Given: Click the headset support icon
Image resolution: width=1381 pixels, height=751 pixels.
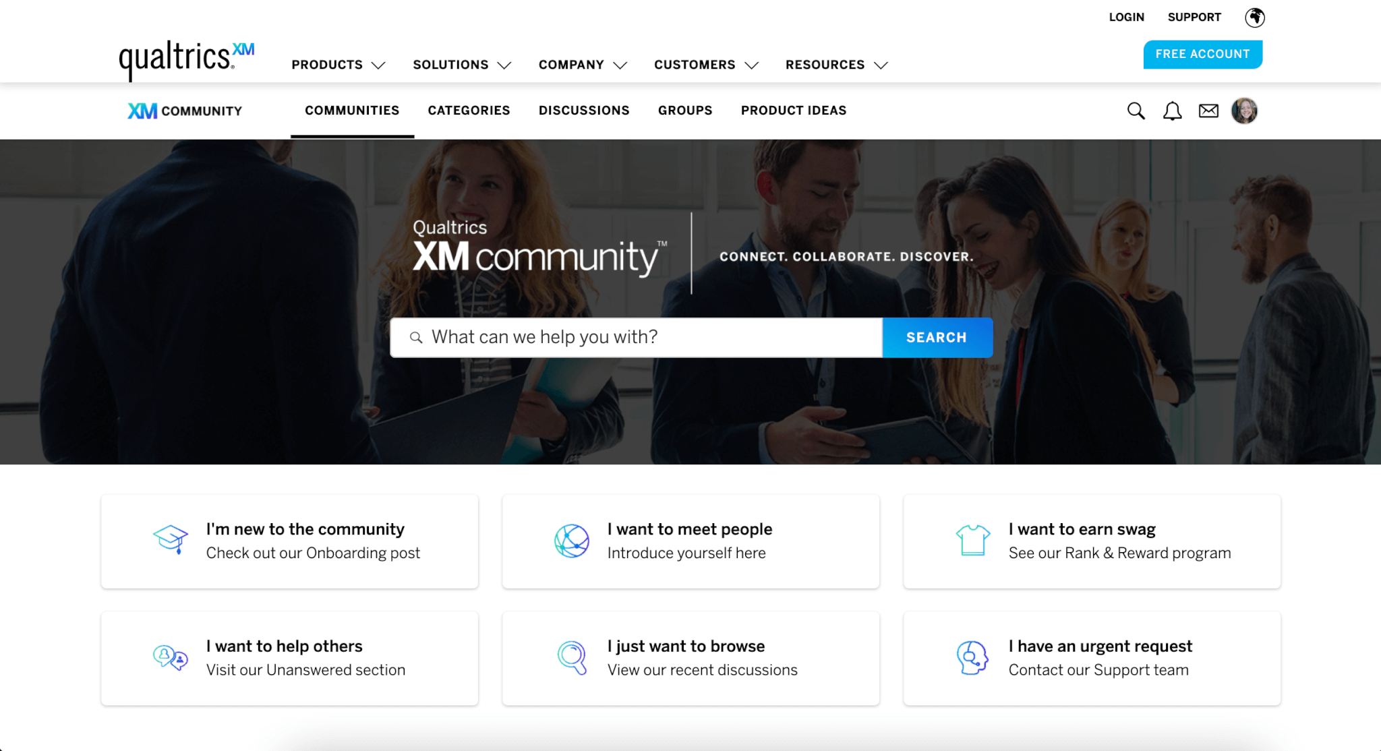Looking at the screenshot, I should point(972,657).
